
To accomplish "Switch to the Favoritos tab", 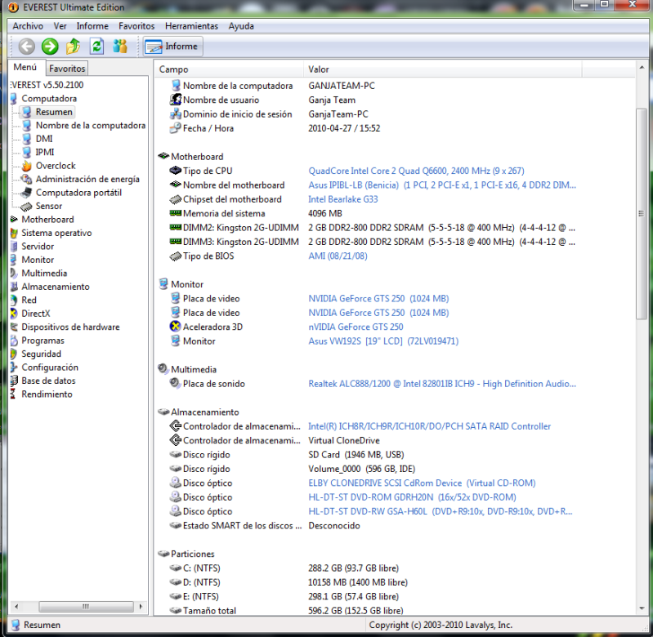I will (x=67, y=69).
